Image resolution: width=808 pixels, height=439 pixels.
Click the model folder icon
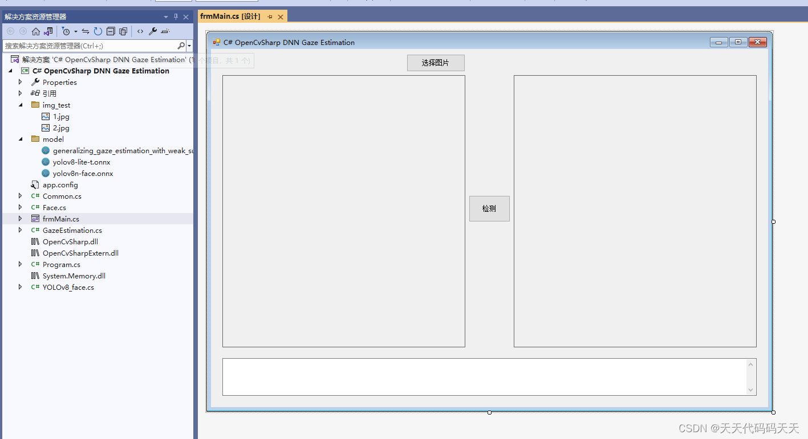35,139
